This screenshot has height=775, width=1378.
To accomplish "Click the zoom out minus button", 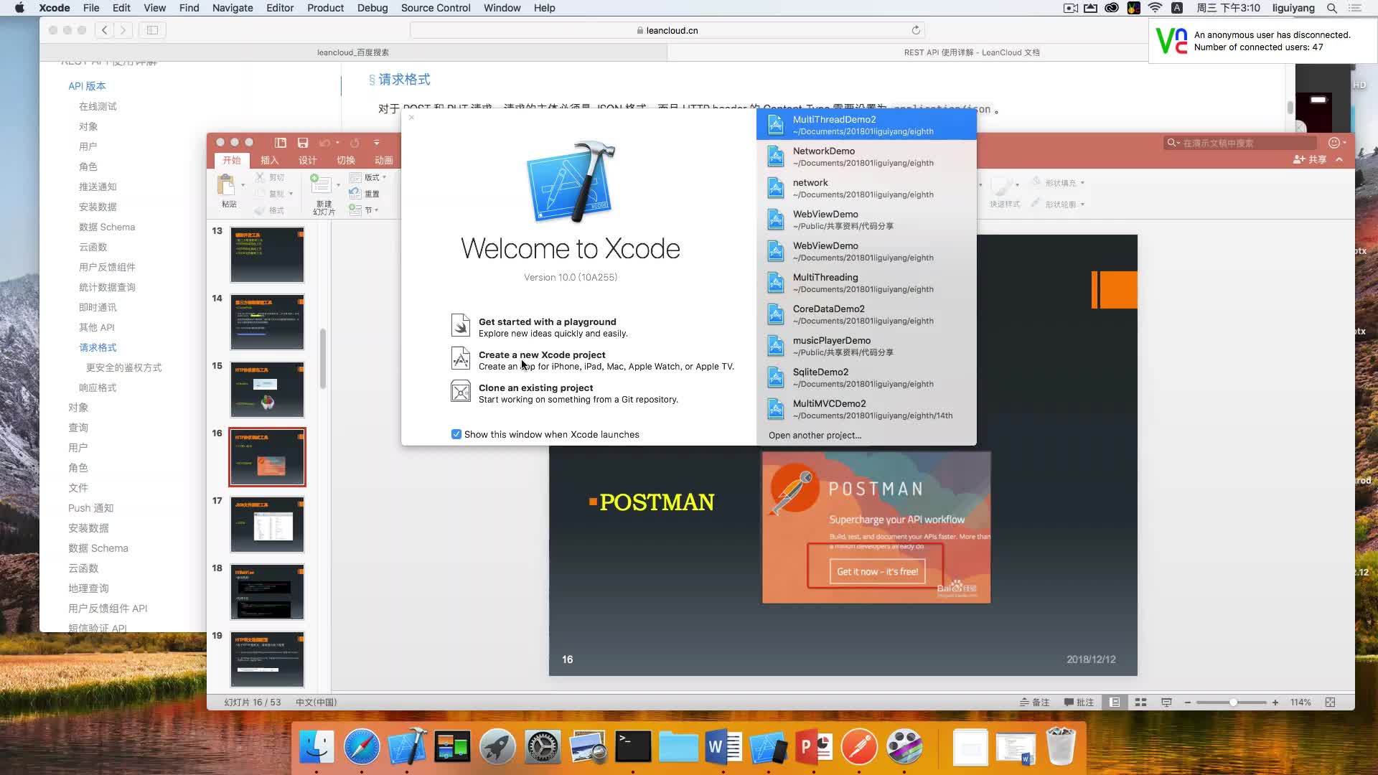I will click(1188, 703).
